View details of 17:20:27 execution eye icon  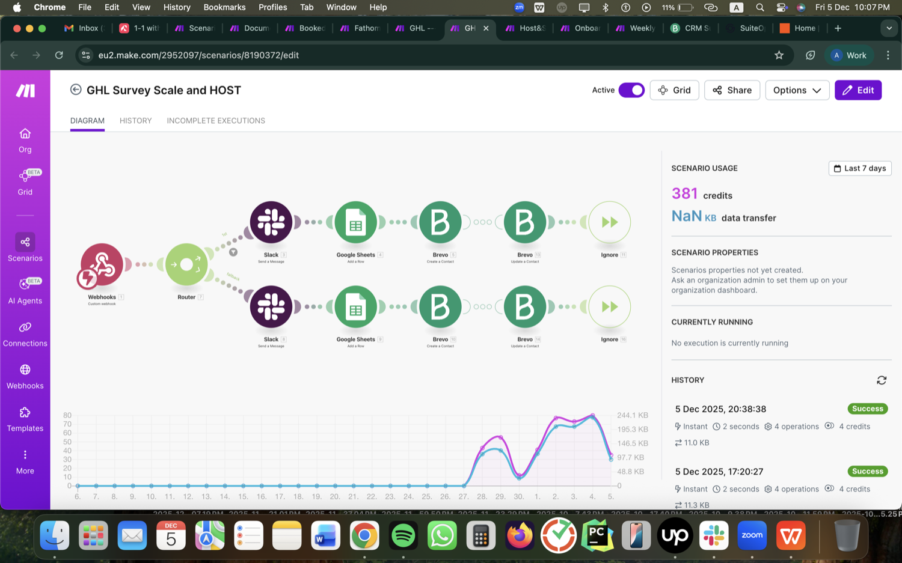coord(829,488)
